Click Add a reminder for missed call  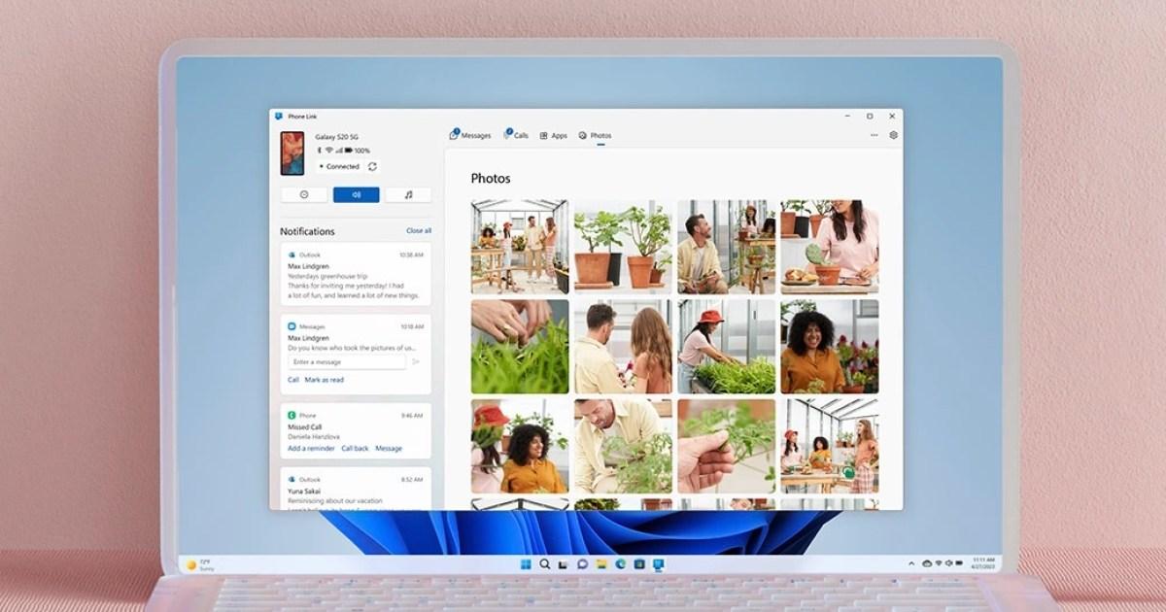click(311, 449)
